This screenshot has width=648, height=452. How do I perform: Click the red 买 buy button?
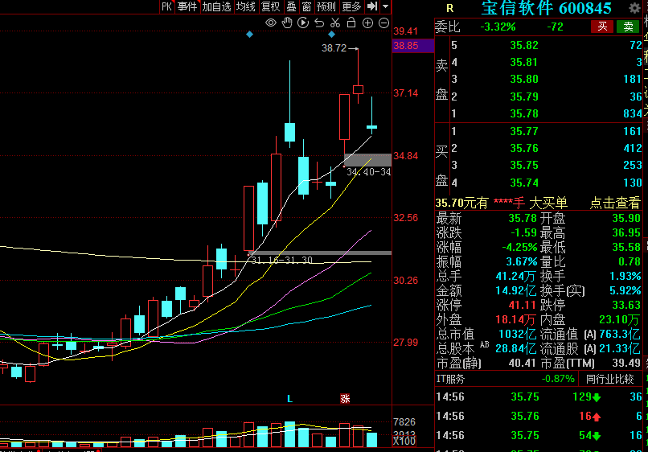pos(602,27)
